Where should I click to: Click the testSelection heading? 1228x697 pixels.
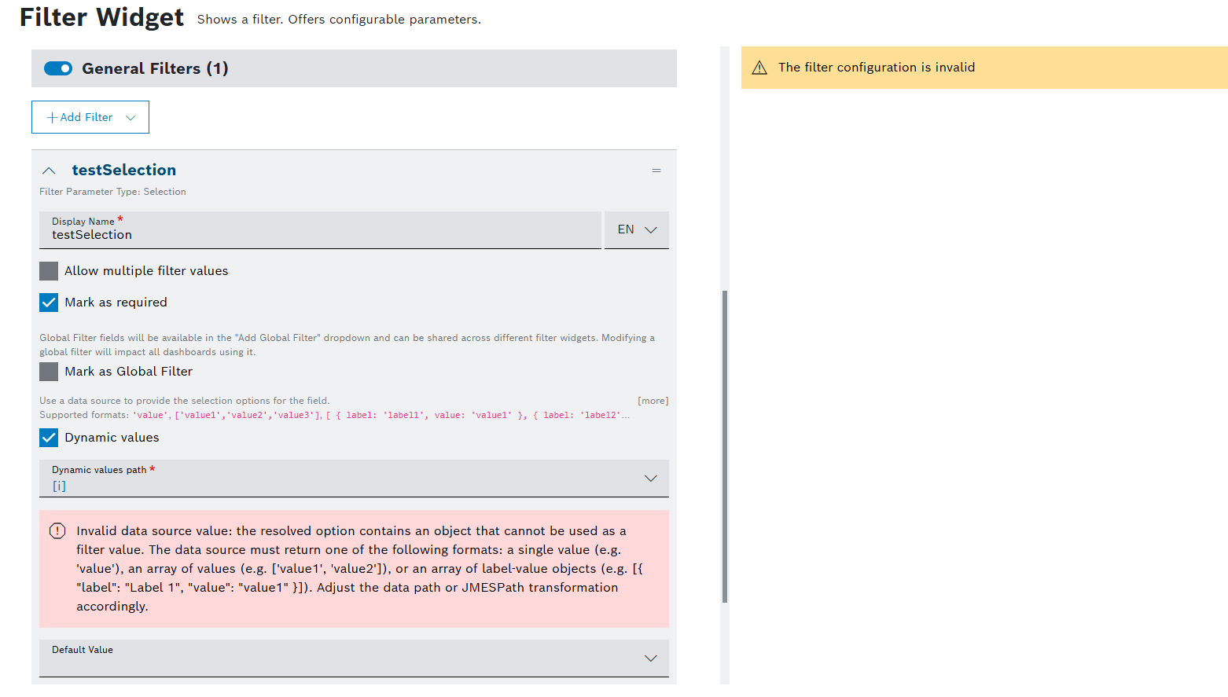pyautogui.click(x=124, y=170)
